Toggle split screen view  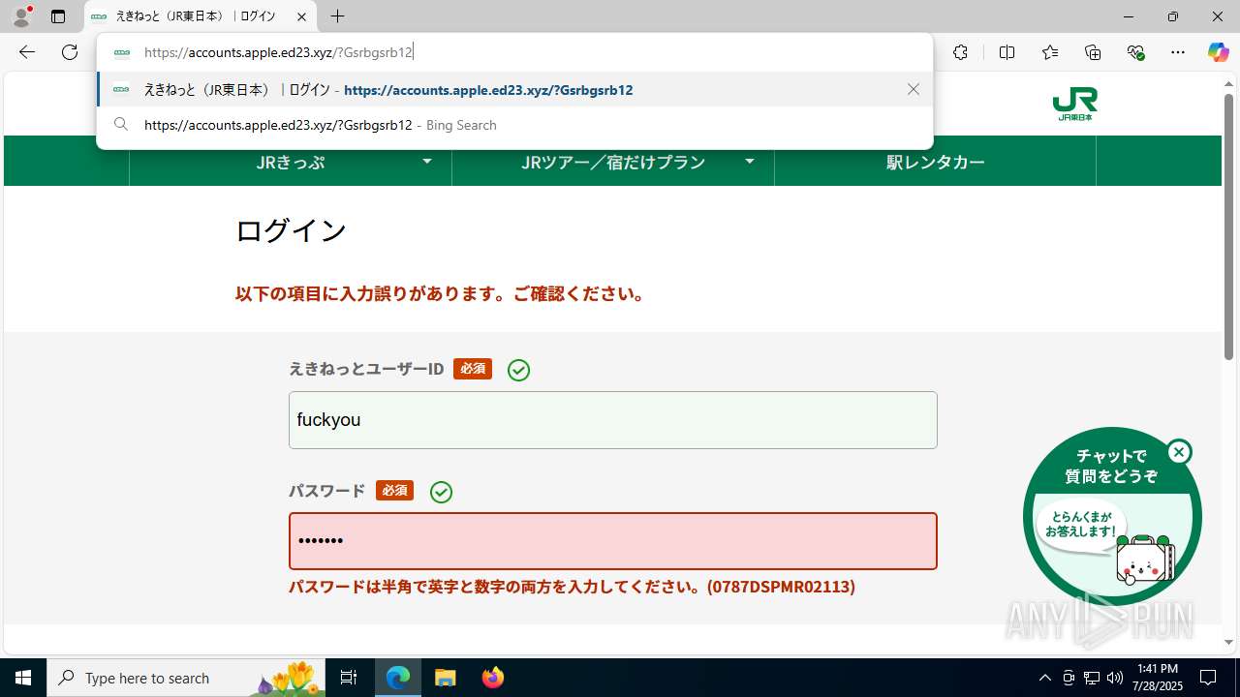(1007, 52)
